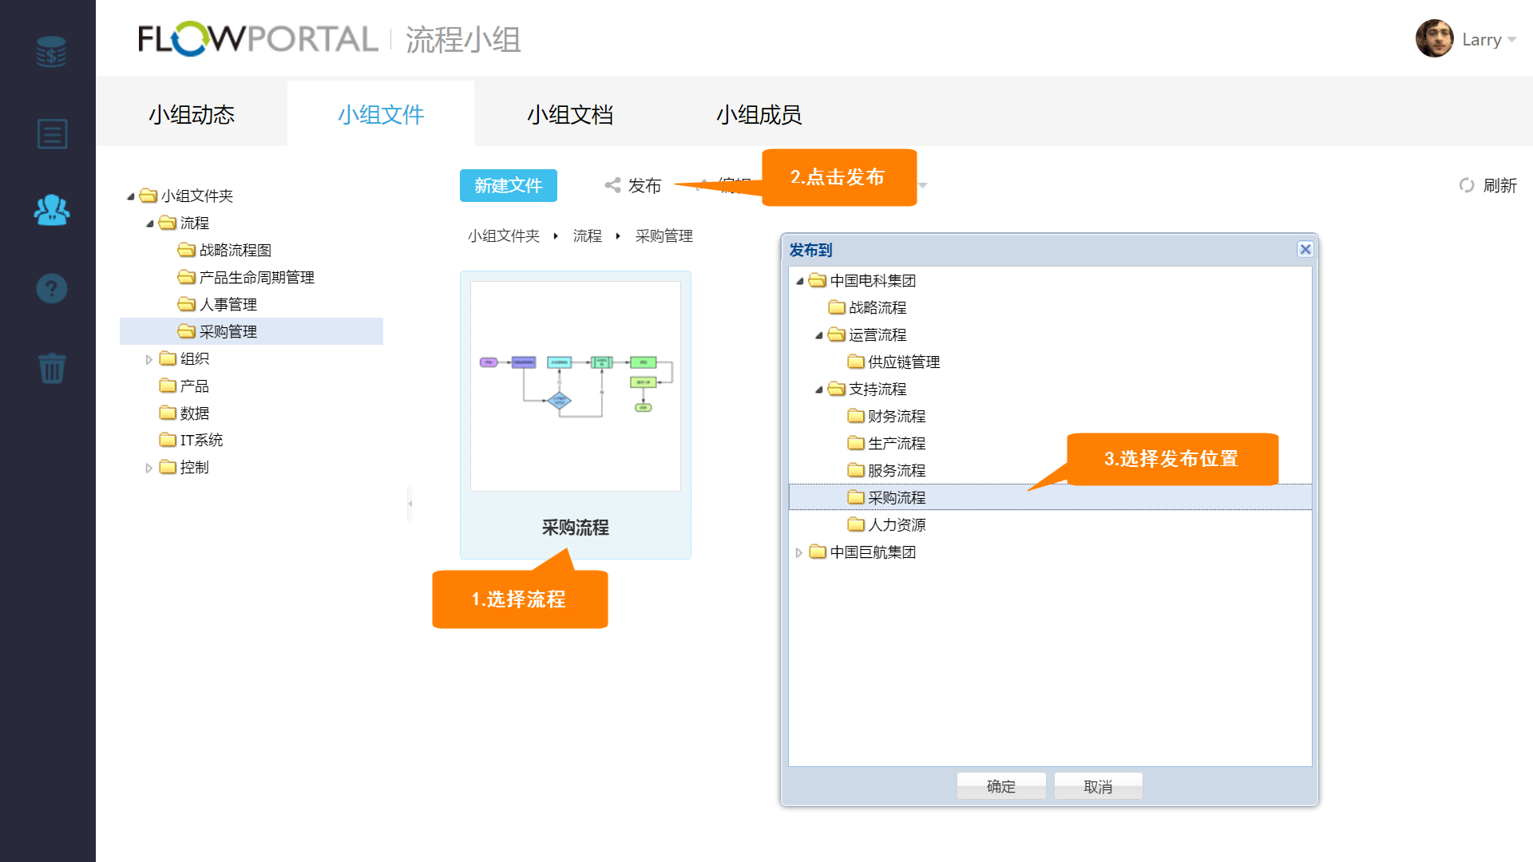
Task: Click the coins finance sidebar icon
Action: pyautogui.click(x=51, y=52)
